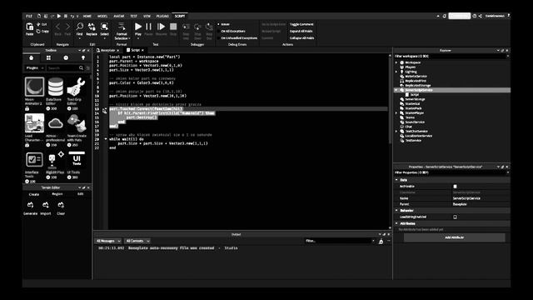Switch to the MODEL ribbon tab
Image resolution: width=533 pixels, height=300 pixels.
(x=102, y=16)
